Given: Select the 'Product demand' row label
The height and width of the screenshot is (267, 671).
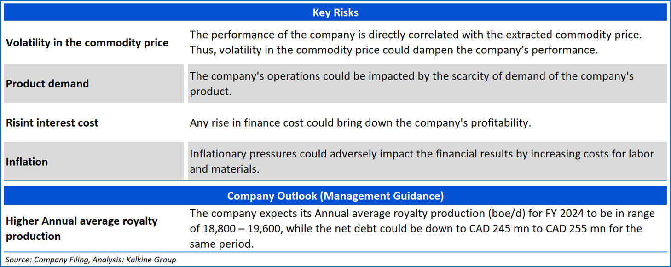Looking at the screenshot, I should coord(47,84).
